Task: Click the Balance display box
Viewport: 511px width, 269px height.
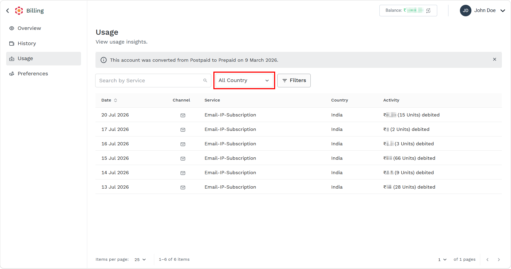Action: click(408, 10)
